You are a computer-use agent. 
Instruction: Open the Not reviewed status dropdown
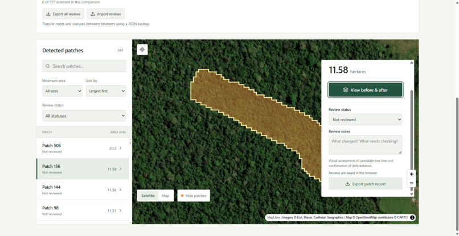(x=366, y=119)
